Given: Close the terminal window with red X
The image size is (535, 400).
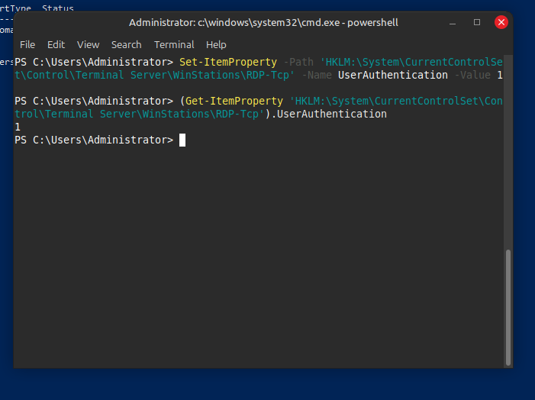Looking at the screenshot, I should (x=501, y=22).
